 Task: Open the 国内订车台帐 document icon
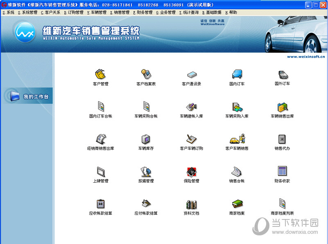[101, 106]
